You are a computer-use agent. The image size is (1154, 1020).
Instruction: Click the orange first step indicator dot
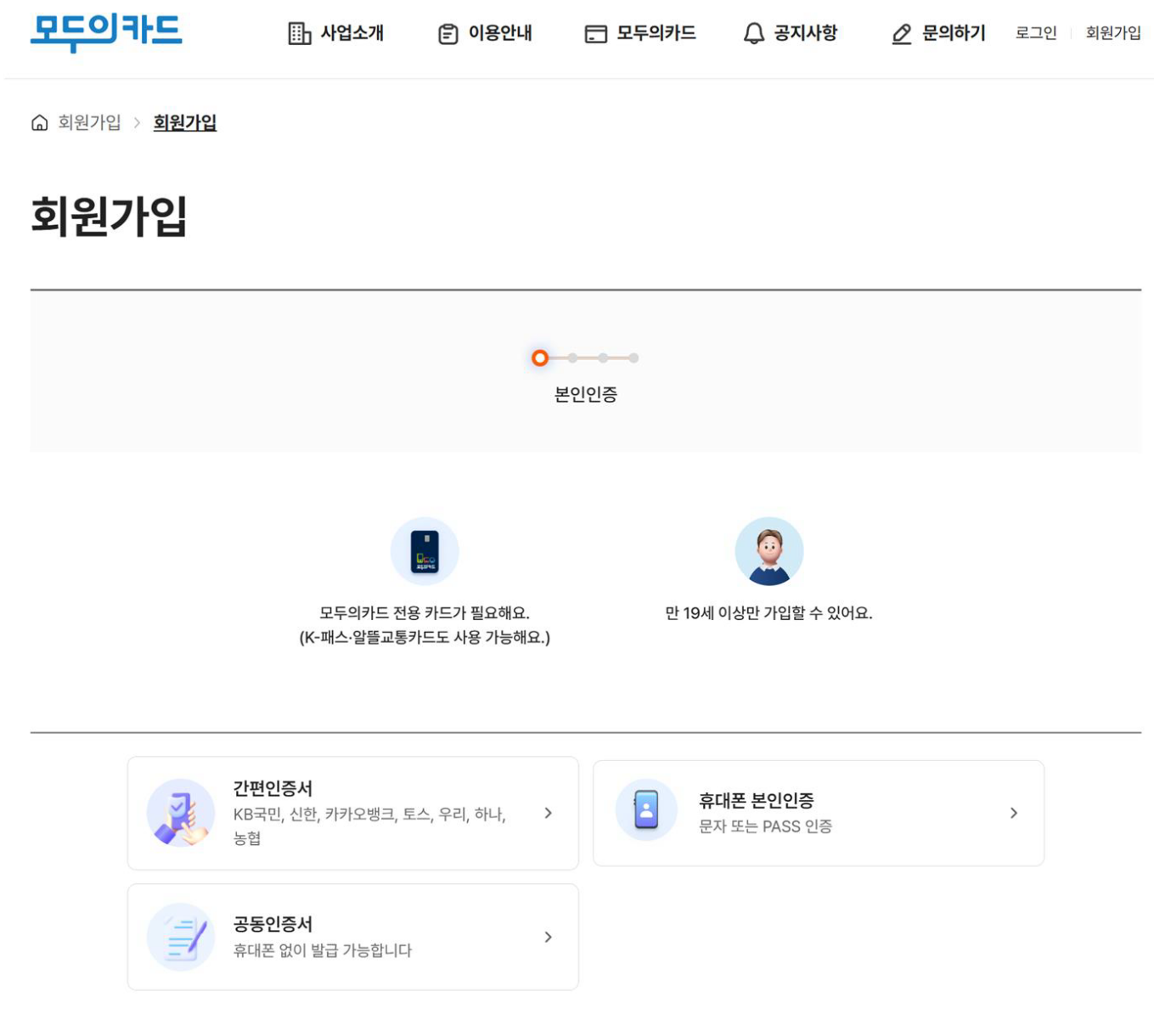pos(540,358)
